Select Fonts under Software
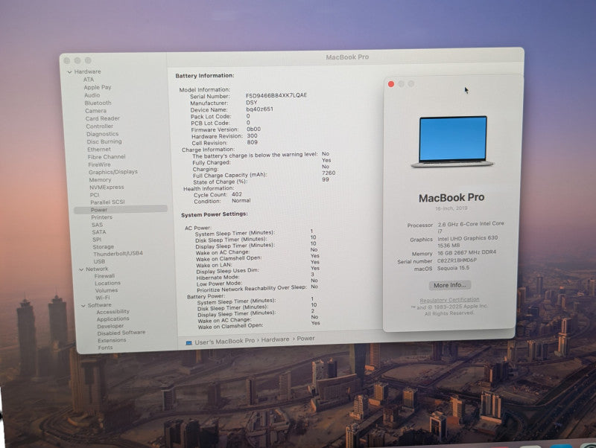Viewport: 596px width, 448px height. tap(105, 348)
